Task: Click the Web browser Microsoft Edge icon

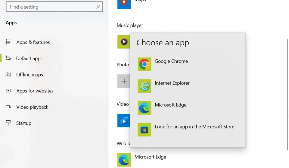Action: (x=124, y=160)
